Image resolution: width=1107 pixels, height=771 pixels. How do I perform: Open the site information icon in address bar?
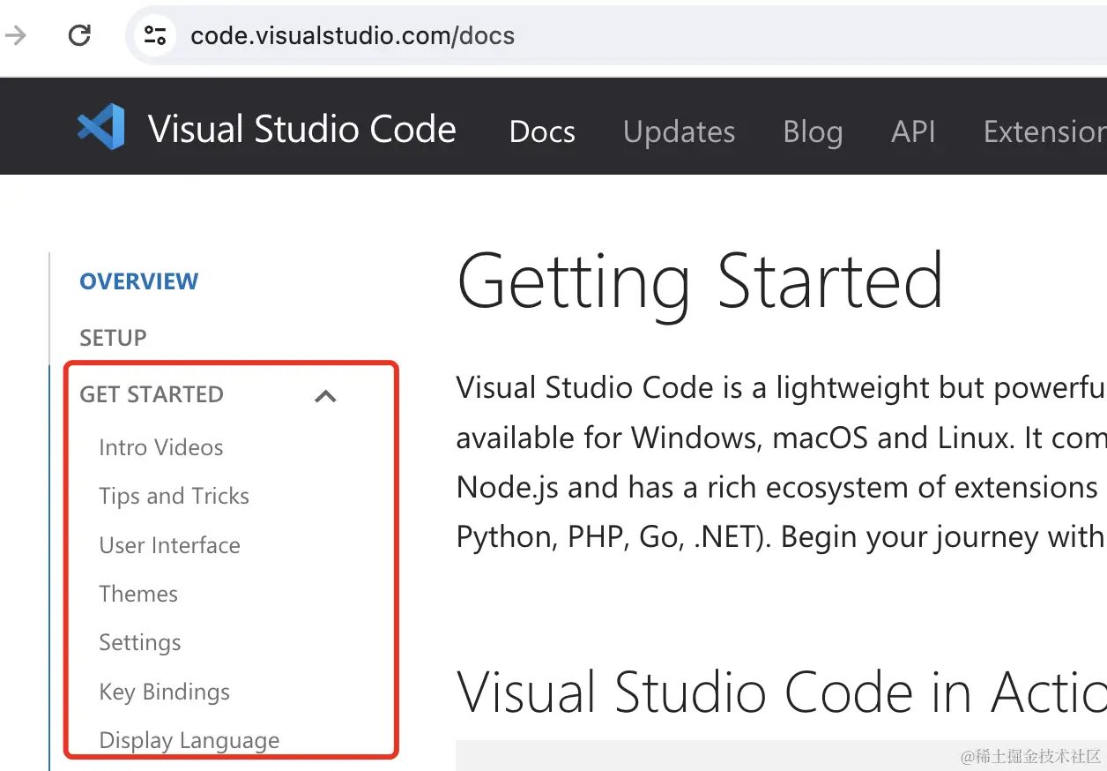click(155, 35)
